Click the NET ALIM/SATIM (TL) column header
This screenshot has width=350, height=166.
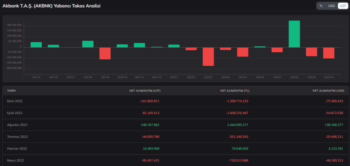(235, 91)
